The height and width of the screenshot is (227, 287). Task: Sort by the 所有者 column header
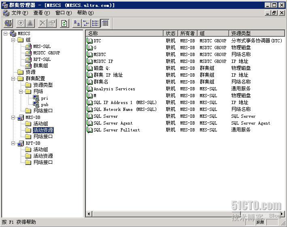point(187,33)
